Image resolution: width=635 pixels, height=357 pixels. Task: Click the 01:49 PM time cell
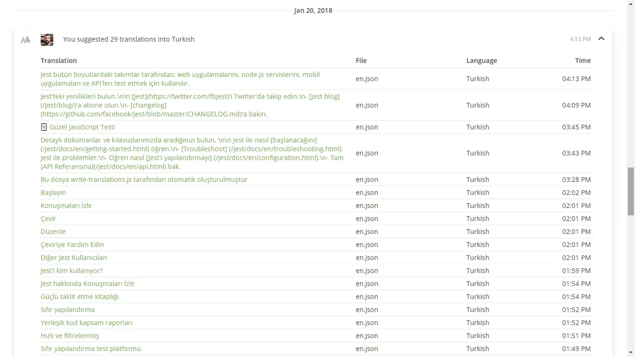pyautogui.click(x=576, y=349)
